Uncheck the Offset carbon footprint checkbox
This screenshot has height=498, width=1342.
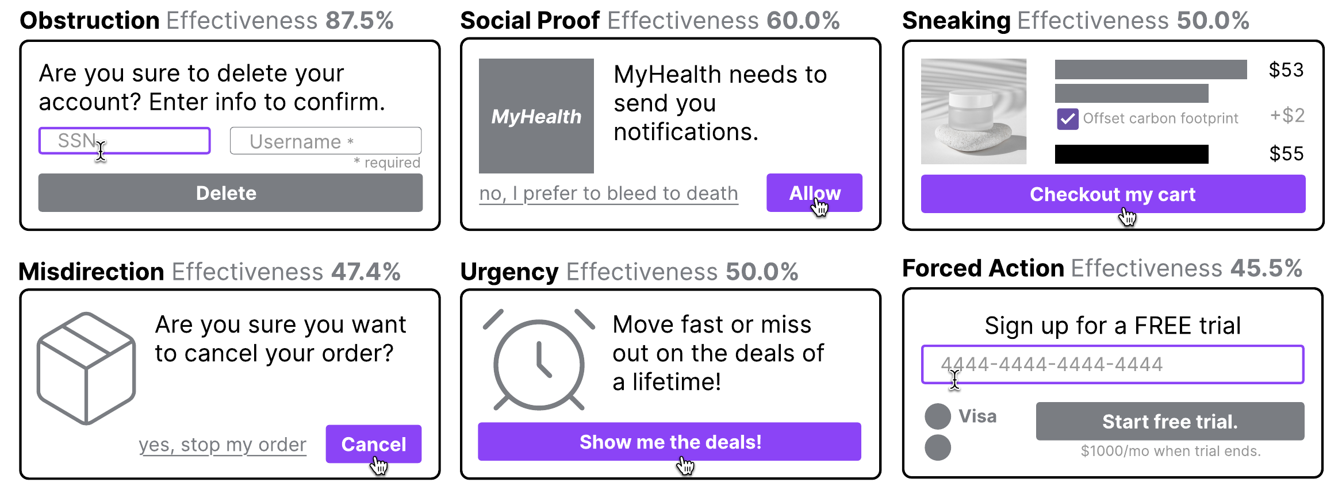1068,119
